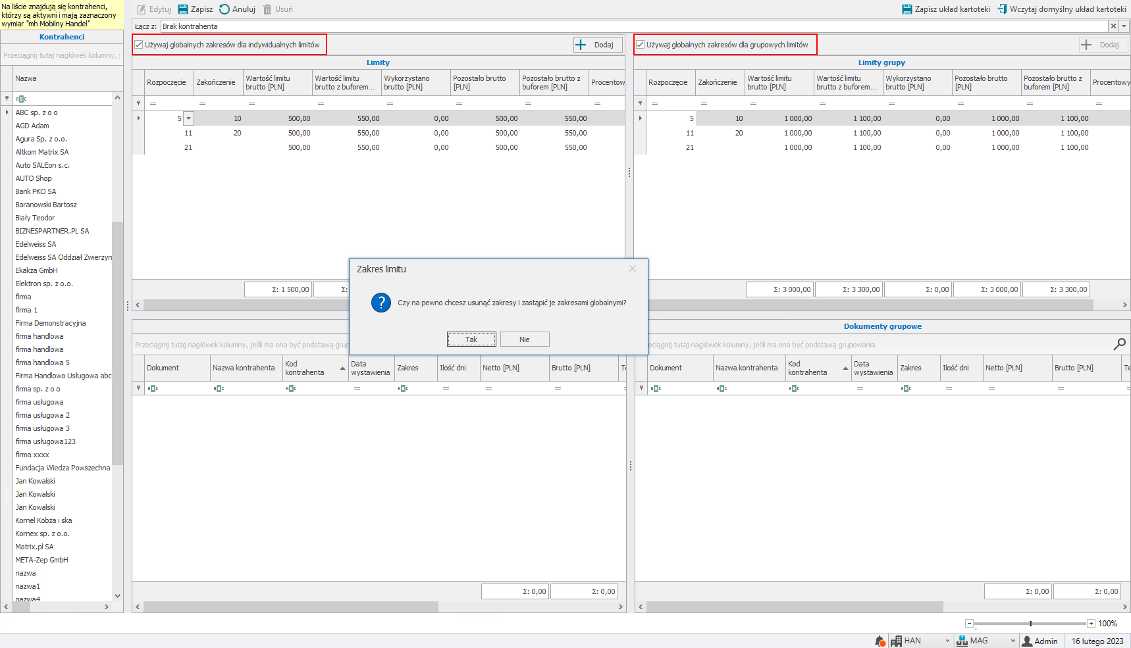The image size is (1131, 648).
Task: Click the Dodaj button in Limity panel
Action: (x=597, y=45)
